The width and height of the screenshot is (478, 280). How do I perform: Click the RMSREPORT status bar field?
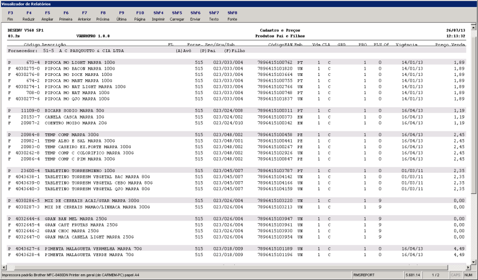pyautogui.click(x=378, y=275)
